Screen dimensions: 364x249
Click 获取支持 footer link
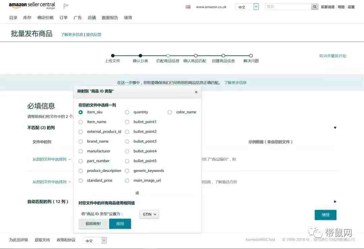pos(42,240)
